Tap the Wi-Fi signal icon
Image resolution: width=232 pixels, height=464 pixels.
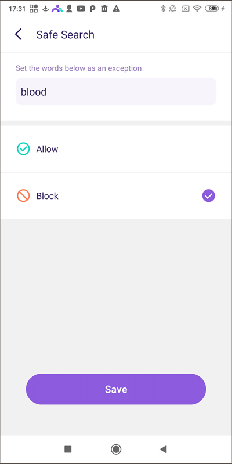pyautogui.click(x=197, y=9)
